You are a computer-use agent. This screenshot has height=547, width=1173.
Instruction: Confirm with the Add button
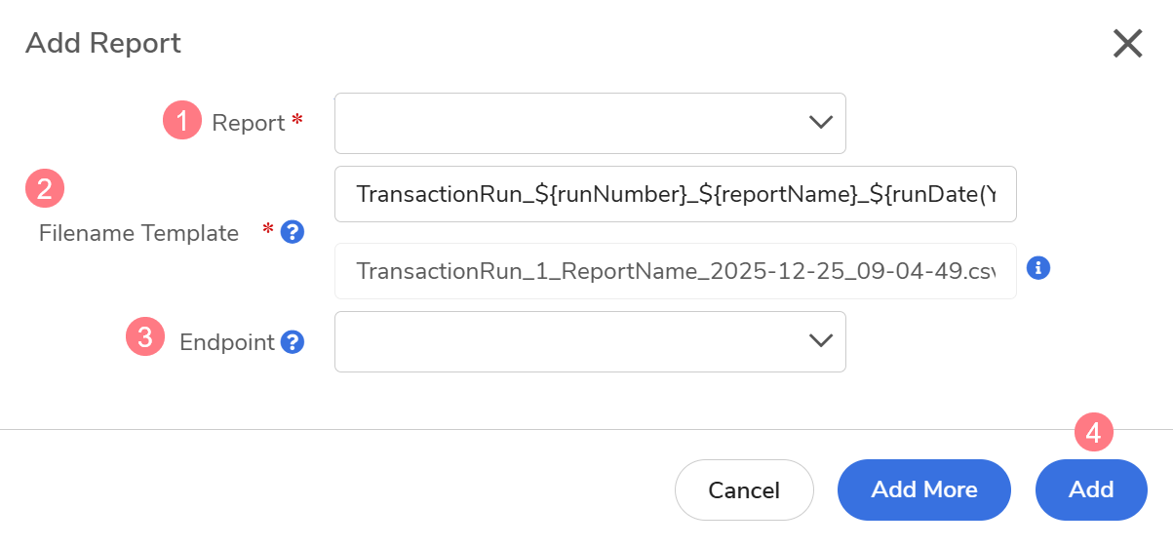point(1091,489)
